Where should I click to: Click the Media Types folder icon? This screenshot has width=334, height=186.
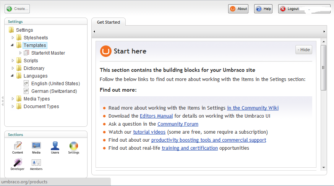point(19,99)
